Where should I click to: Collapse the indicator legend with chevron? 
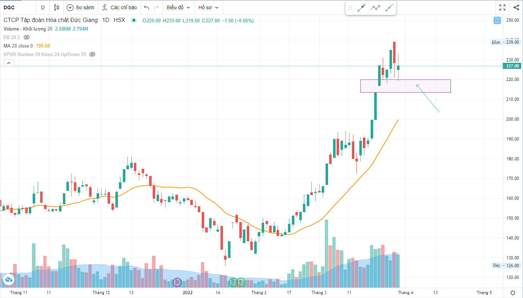[9, 63]
